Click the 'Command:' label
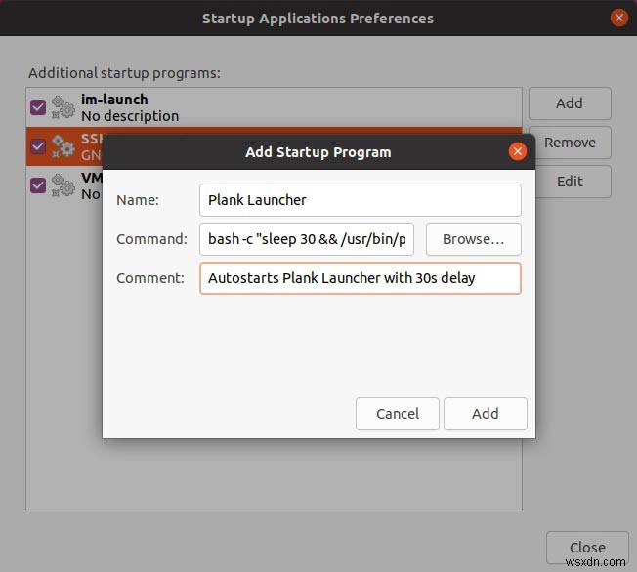 [152, 239]
